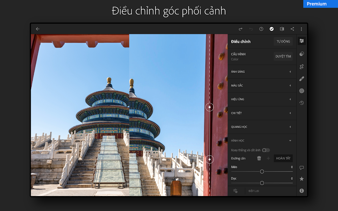Select the Adjust (Điều chỉnh) panel icon
The image size is (338, 211).
point(302,40)
